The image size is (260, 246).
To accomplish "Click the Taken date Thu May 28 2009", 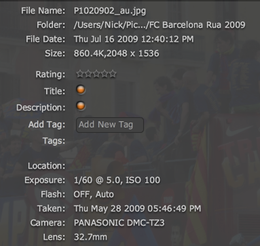I will [109, 208].
